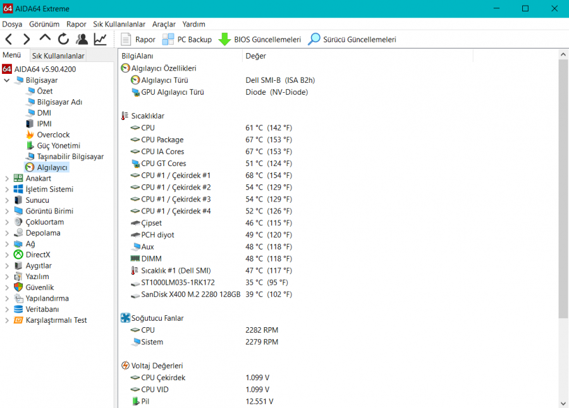This screenshot has height=408, width=569.
Task: Open the graph chart toolbar icon
Action: click(x=100, y=39)
